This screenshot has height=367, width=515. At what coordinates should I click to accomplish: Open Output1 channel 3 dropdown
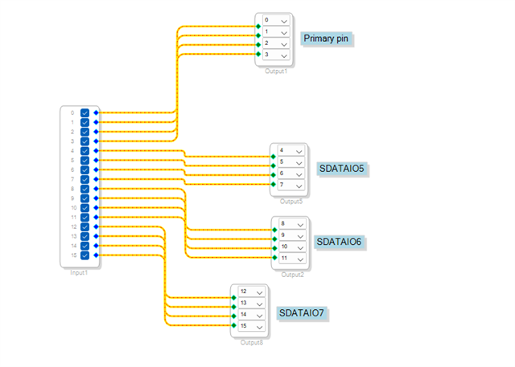[x=276, y=55]
